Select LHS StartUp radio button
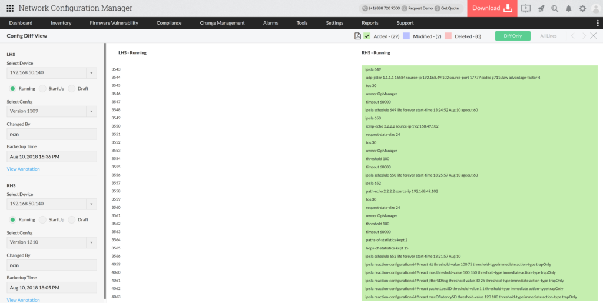This screenshot has height=303, width=603. tap(42, 88)
